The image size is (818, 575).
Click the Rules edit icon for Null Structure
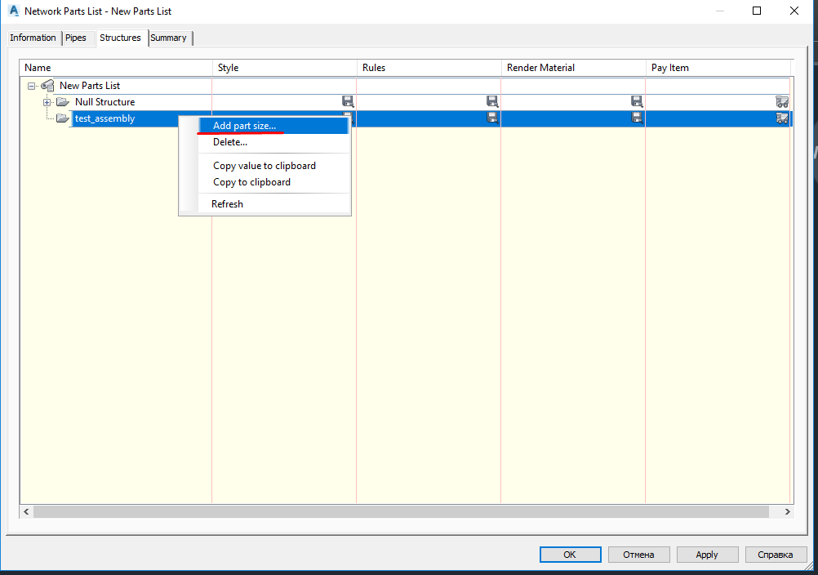(492, 101)
